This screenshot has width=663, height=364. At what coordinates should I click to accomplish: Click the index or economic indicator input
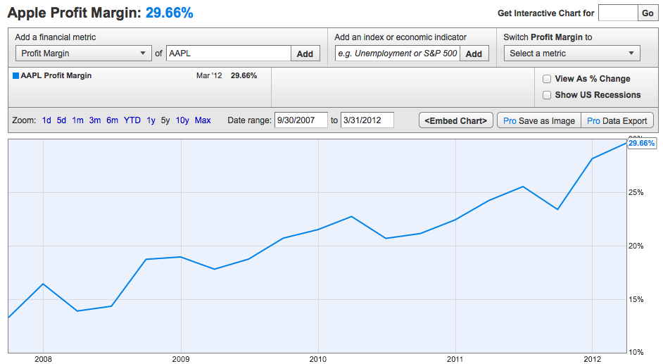tap(397, 54)
